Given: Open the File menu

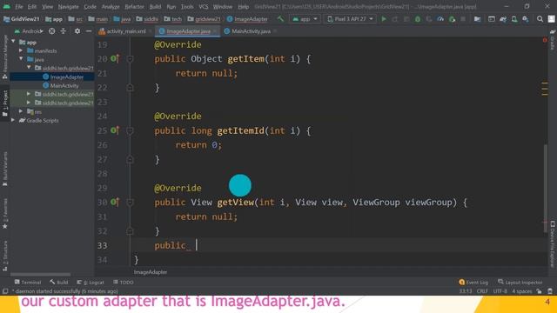Looking at the screenshot, I should (18, 6).
